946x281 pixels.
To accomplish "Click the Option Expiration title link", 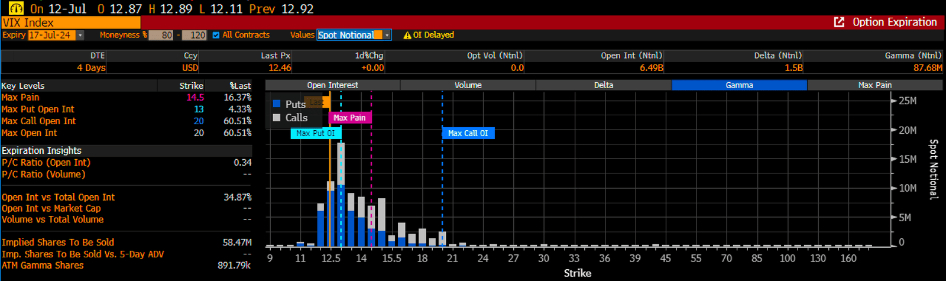I will (x=894, y=22).
